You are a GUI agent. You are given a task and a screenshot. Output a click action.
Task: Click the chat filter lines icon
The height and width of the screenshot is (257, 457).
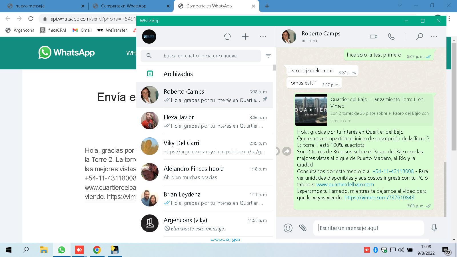(x=268, y=56)
